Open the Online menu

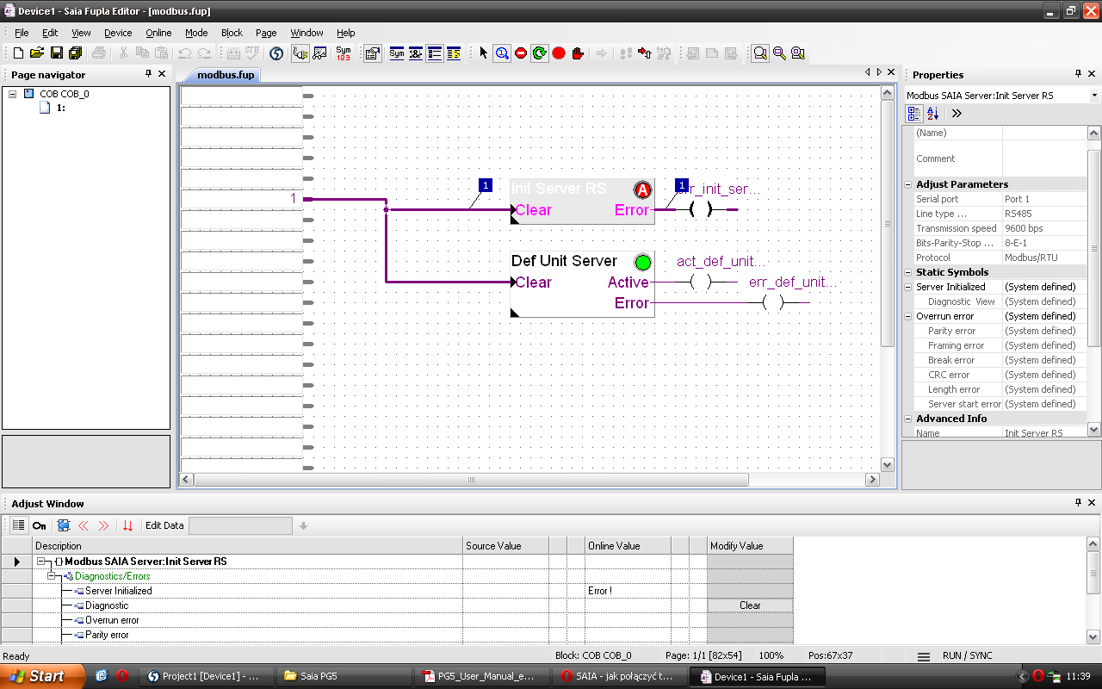[x=158, y=33]
